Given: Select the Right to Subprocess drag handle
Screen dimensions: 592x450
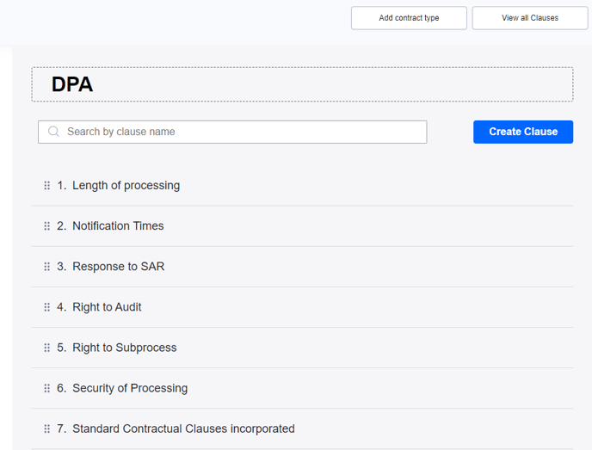Looking at the screenshot, I should tap(47, 348).
